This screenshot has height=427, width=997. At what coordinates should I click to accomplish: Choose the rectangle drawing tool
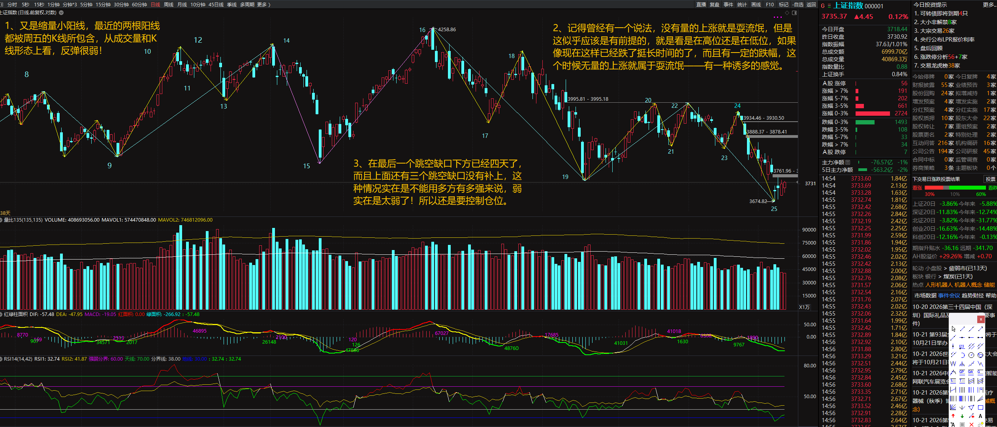click(980, 407)
